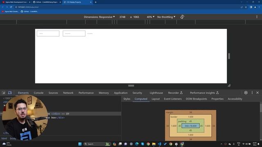Click the taskbar Search box

click(97, 144)
